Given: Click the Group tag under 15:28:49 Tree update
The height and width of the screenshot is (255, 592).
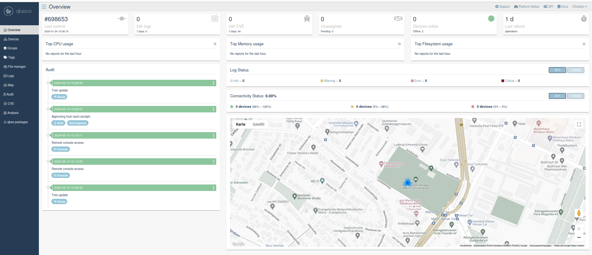Looking at the screenshot, I should click(x=59, y=97).
